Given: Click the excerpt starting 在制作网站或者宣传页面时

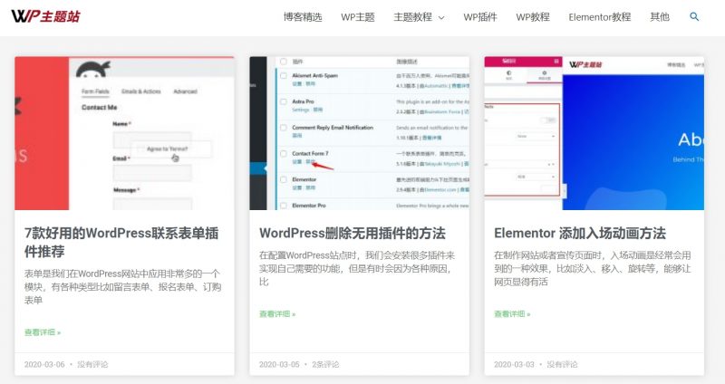Looking at the screenshot, I should (593, 268).
